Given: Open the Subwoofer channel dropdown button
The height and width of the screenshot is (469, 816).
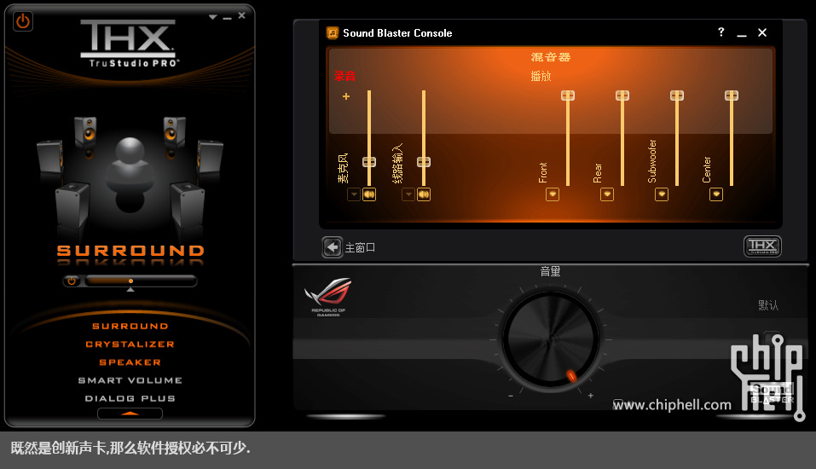Looking at the screenshot, I should coord(662,194).
